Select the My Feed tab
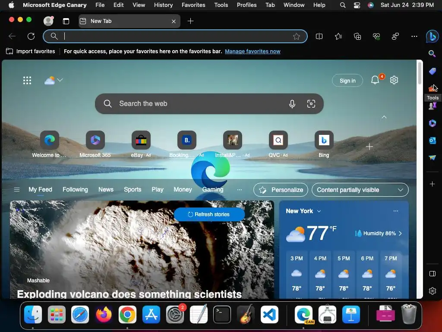Screen dimensions: 442x332 [40, 190]
